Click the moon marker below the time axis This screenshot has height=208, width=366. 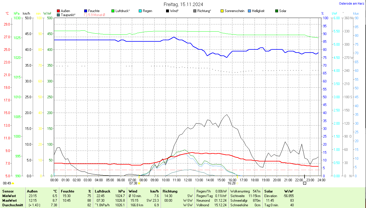[305, 183]
